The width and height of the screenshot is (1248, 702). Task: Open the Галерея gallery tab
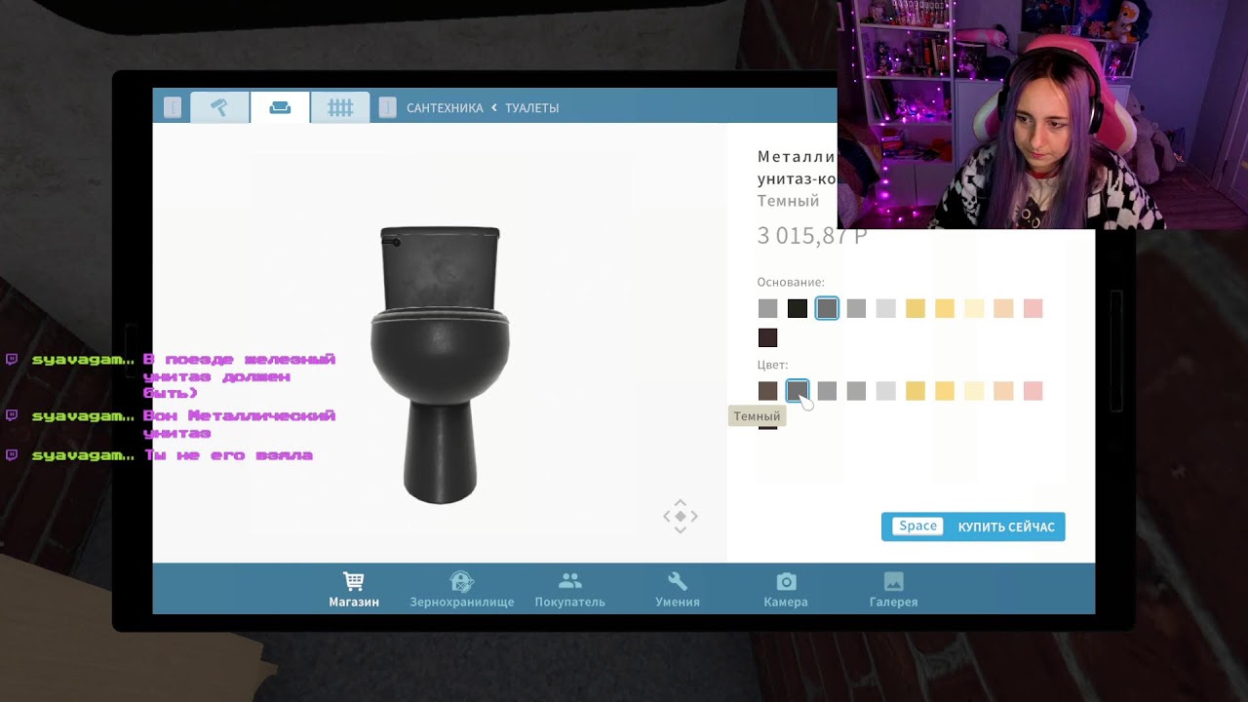[x=894, y=590]
